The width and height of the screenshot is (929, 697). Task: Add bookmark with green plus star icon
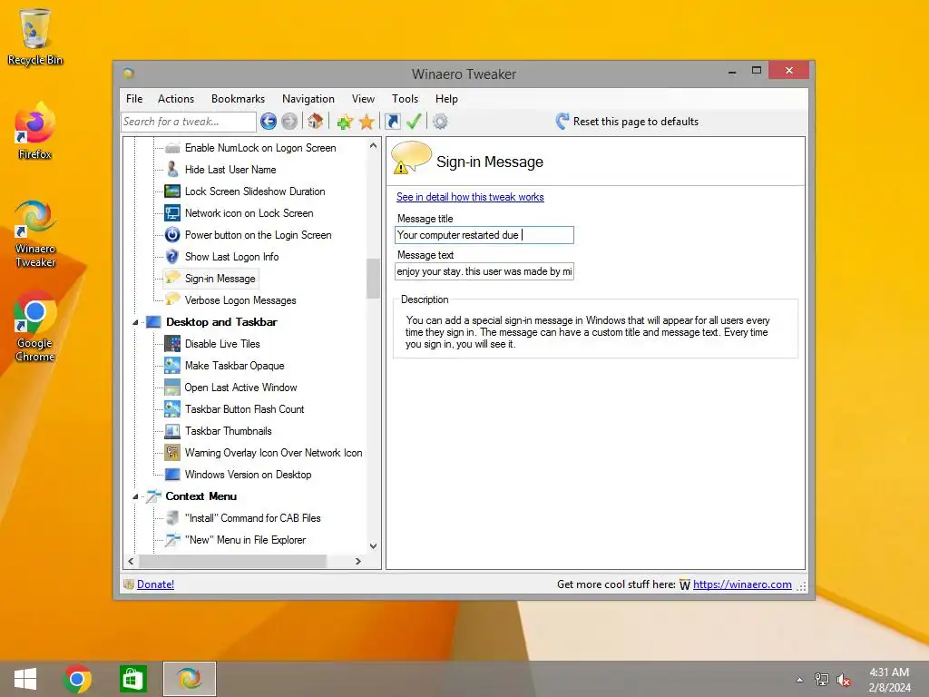coord(345,122)
